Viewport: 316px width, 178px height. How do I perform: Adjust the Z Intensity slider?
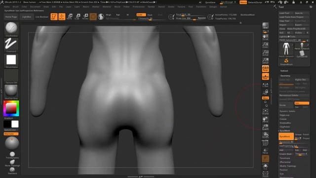[151, 19]
